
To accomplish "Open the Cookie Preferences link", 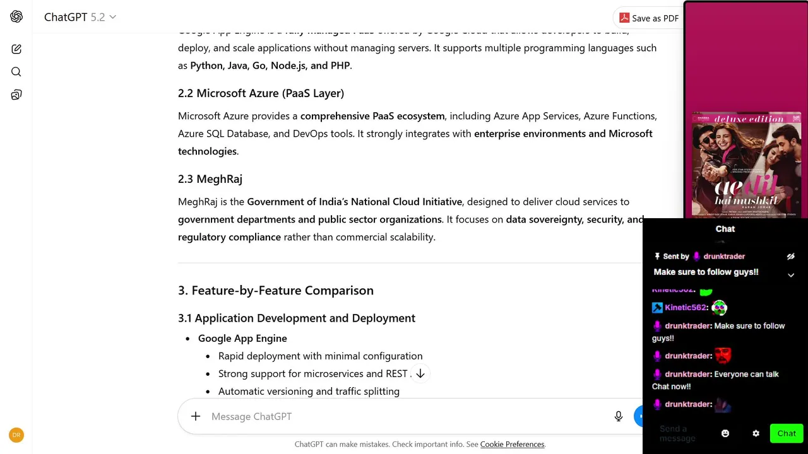I will [x=512, y=445].
